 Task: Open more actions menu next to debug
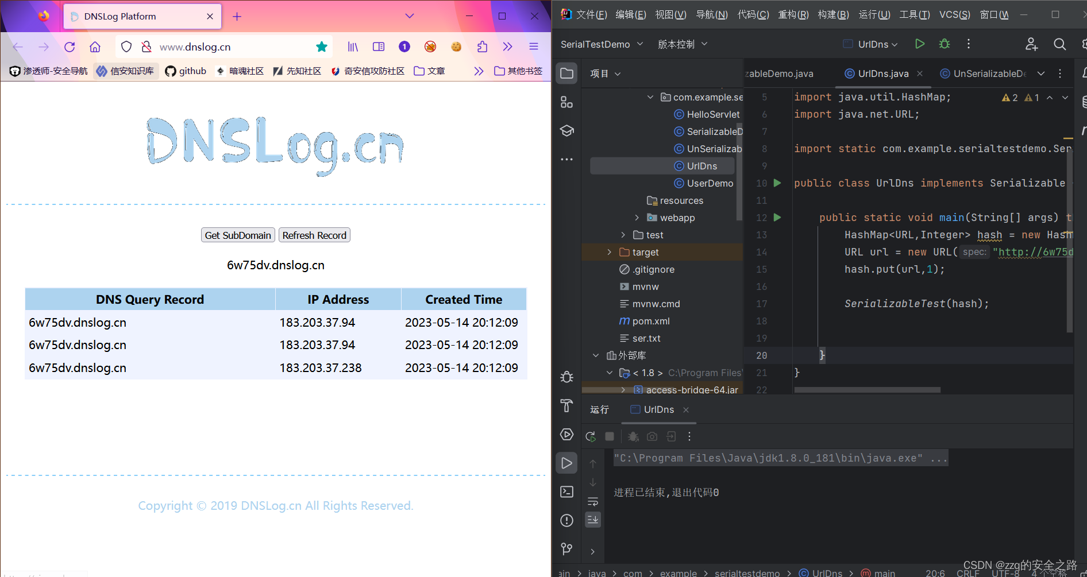click(x=969, y=44)
